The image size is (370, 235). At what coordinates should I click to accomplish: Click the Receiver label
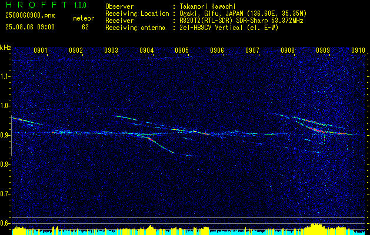coord(119,21)
